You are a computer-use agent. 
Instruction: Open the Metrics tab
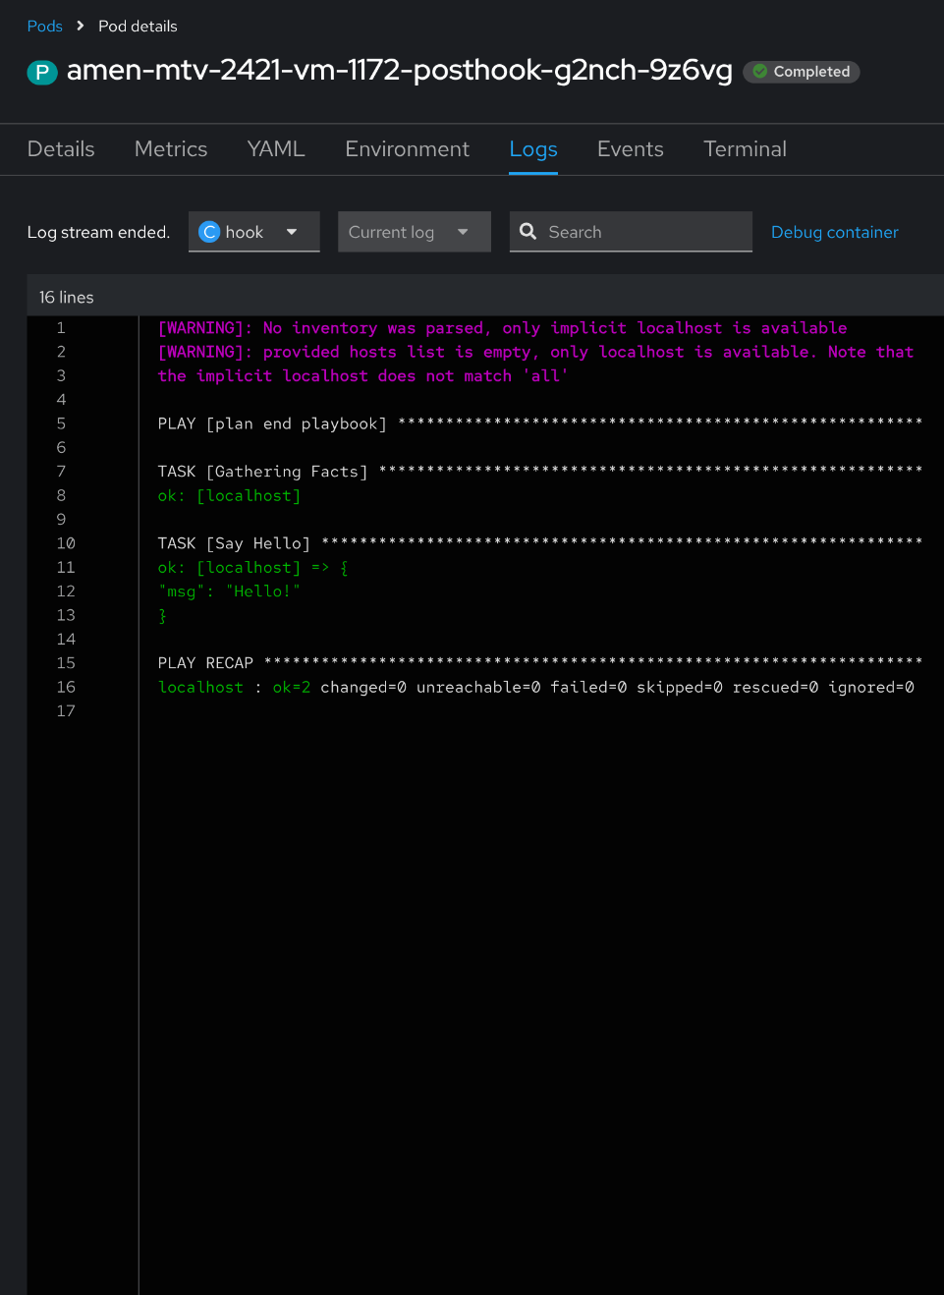171,149
